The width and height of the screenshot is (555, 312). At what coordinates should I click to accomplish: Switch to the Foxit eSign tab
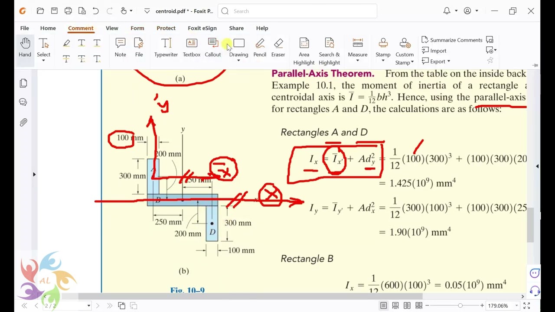click(x=202, y=28)
